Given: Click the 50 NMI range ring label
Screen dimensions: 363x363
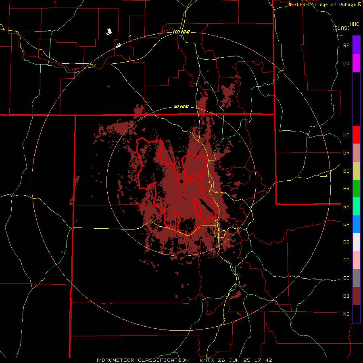Looking at the screenshot, I should [181, 107].
